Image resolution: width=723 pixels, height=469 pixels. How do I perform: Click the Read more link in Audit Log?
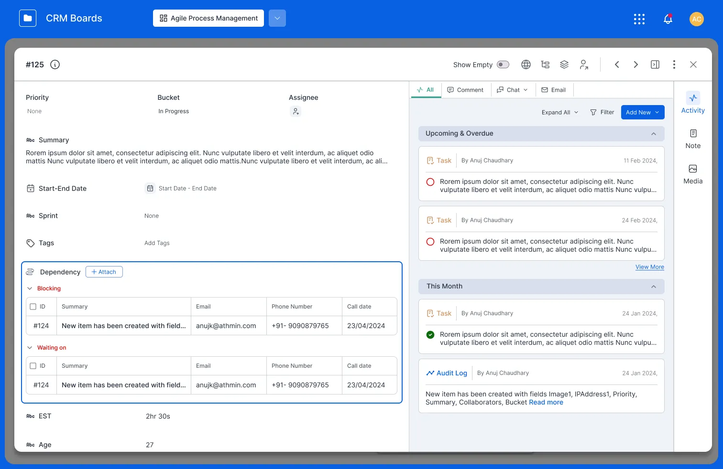click(546, 403)
